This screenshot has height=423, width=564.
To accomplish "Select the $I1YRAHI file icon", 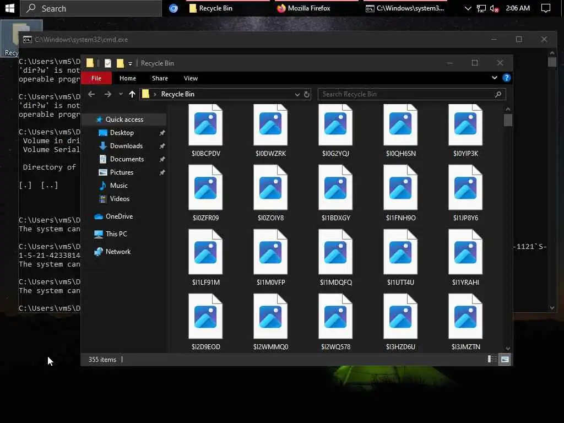I will 465,252.
